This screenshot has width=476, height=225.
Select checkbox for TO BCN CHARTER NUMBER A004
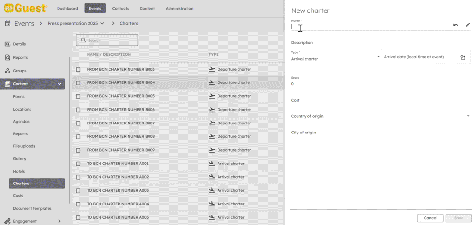click(79, 204)
